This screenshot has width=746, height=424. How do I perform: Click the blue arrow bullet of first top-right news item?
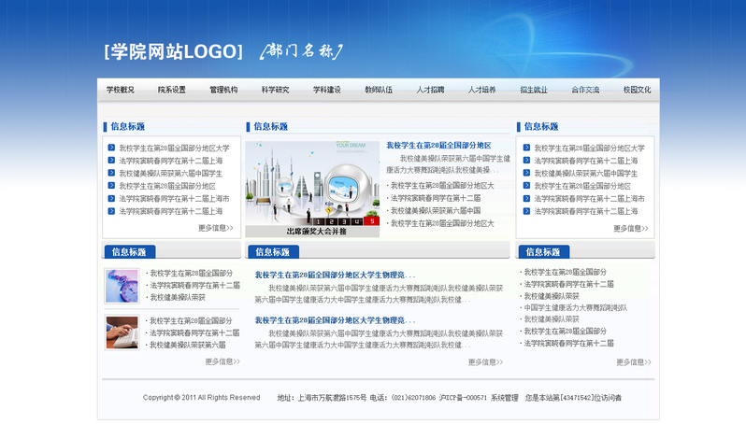[526, 148]
